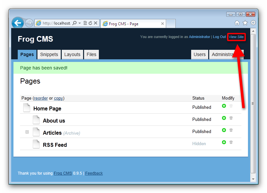This screenshot has width=267, height=193.
Task: Go to browser home page icon
Action: (x=237, y=23)
